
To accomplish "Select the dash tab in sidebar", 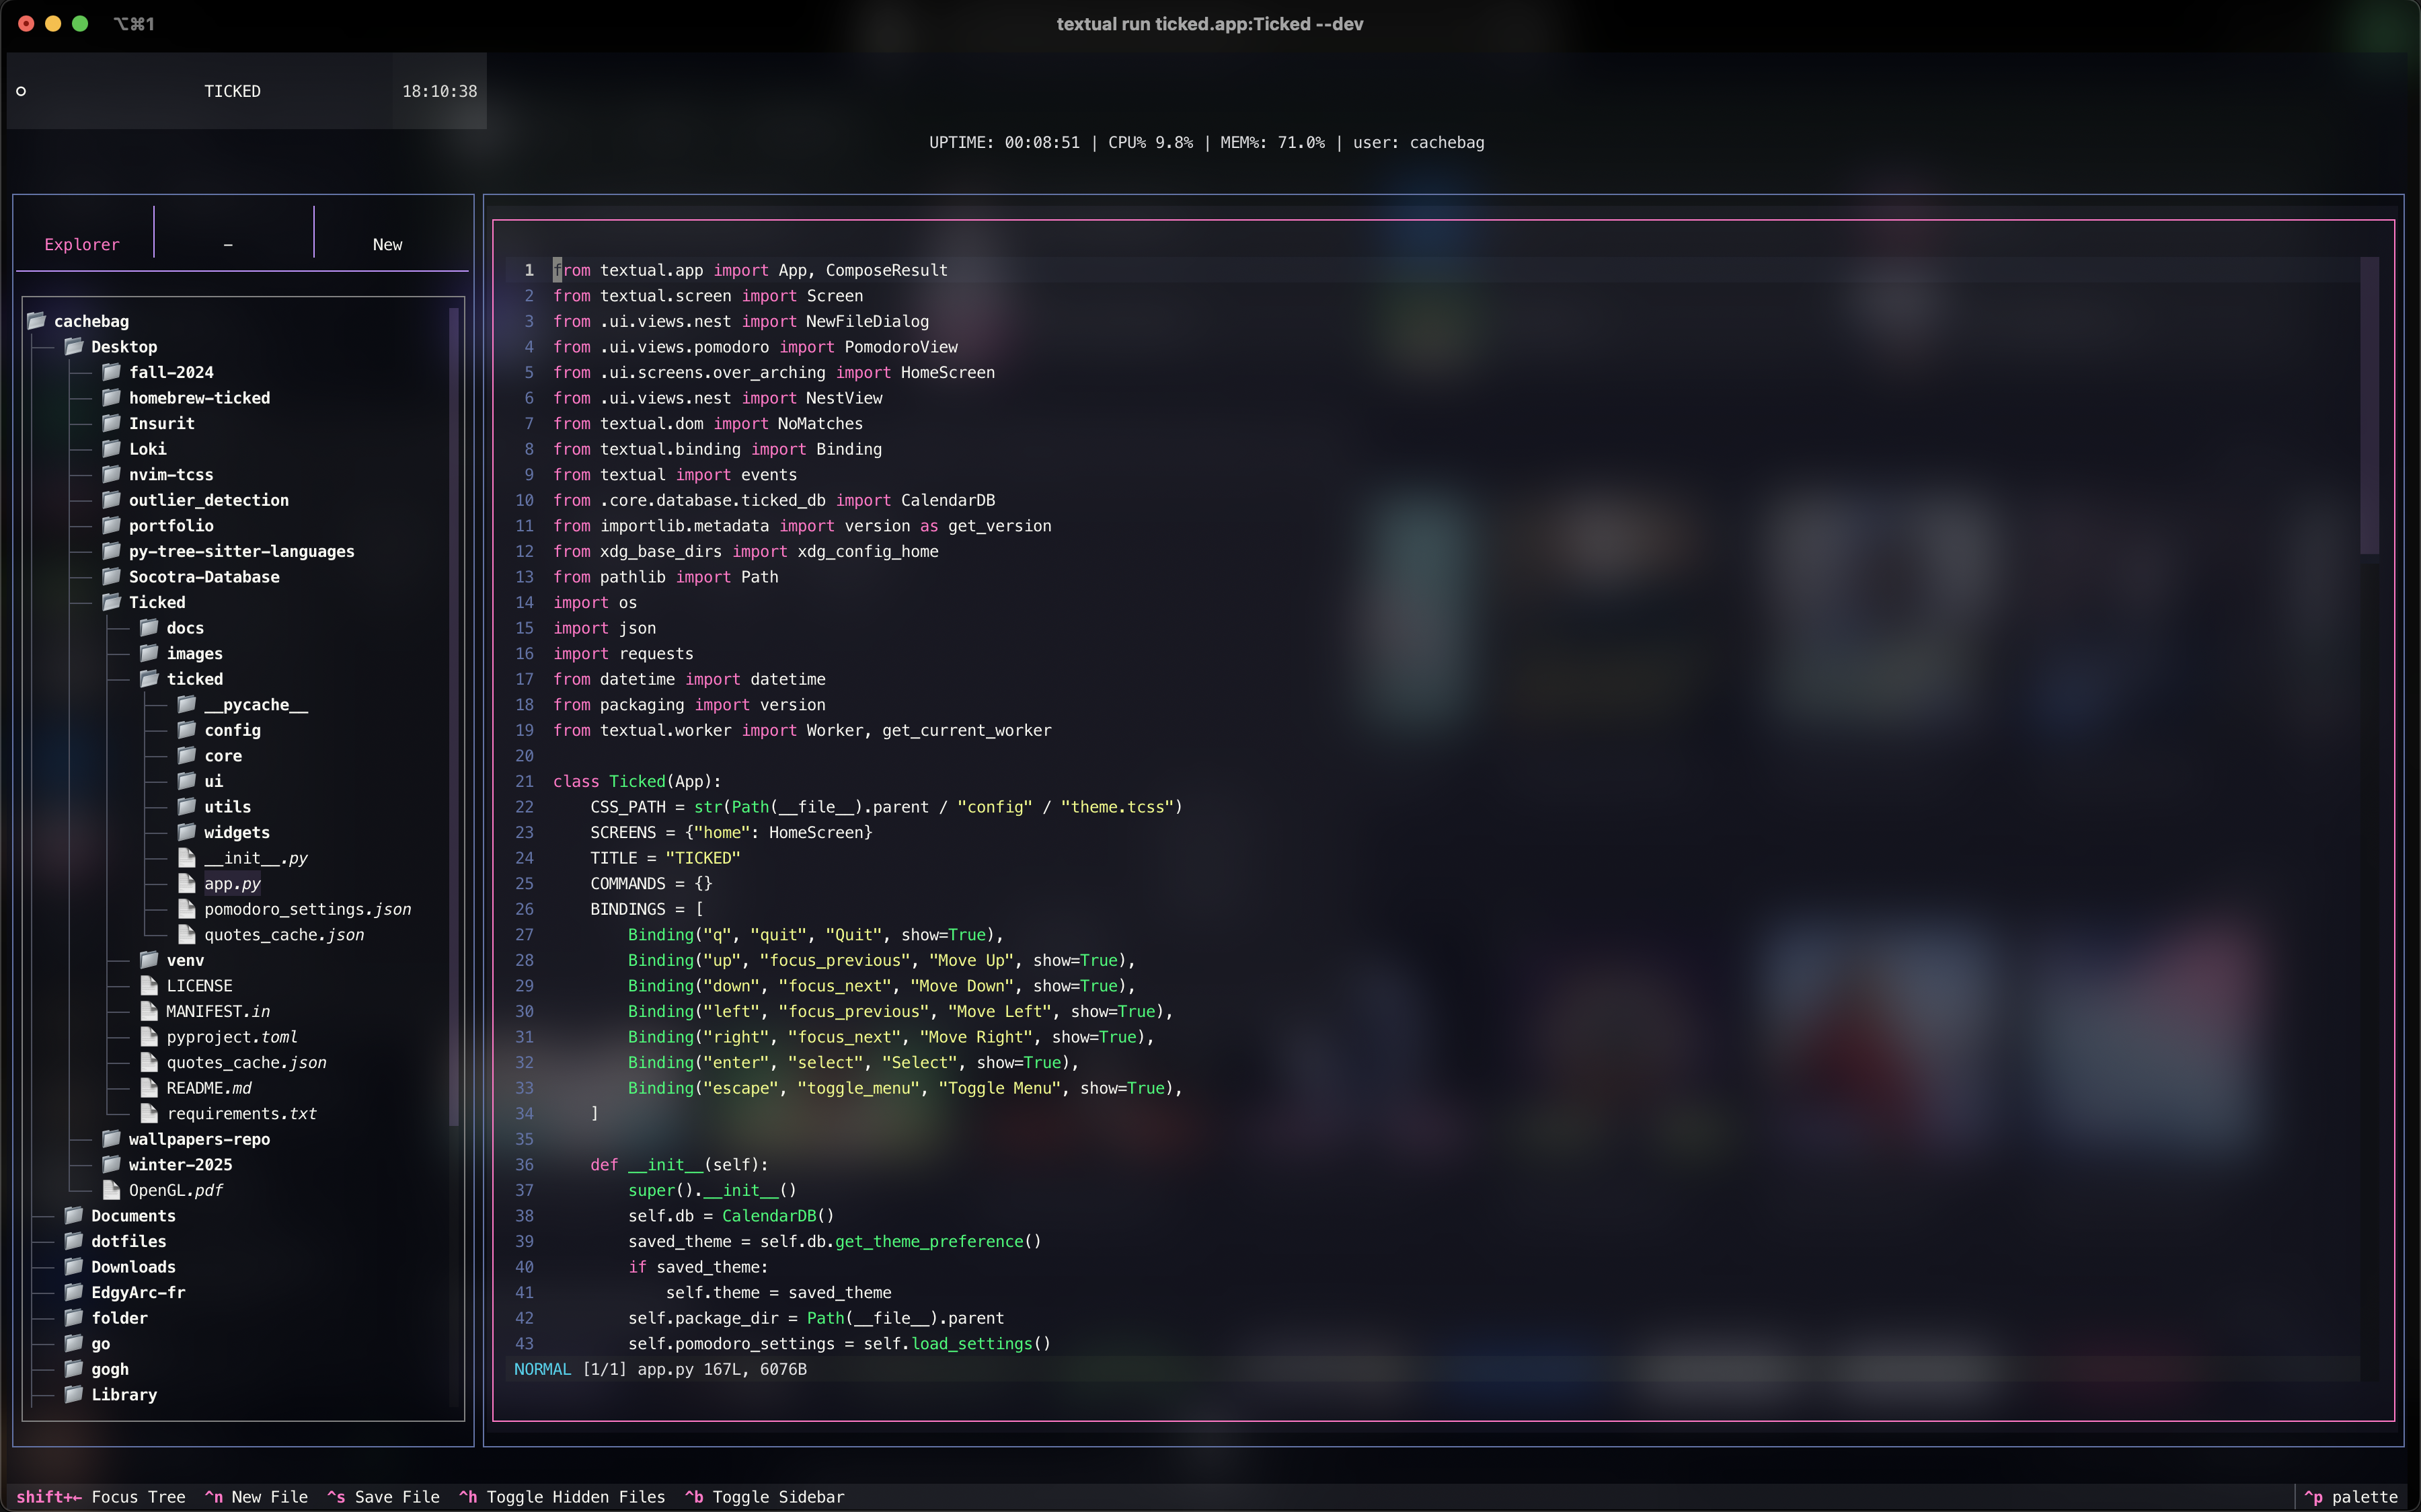I will (x=228, y=244).
